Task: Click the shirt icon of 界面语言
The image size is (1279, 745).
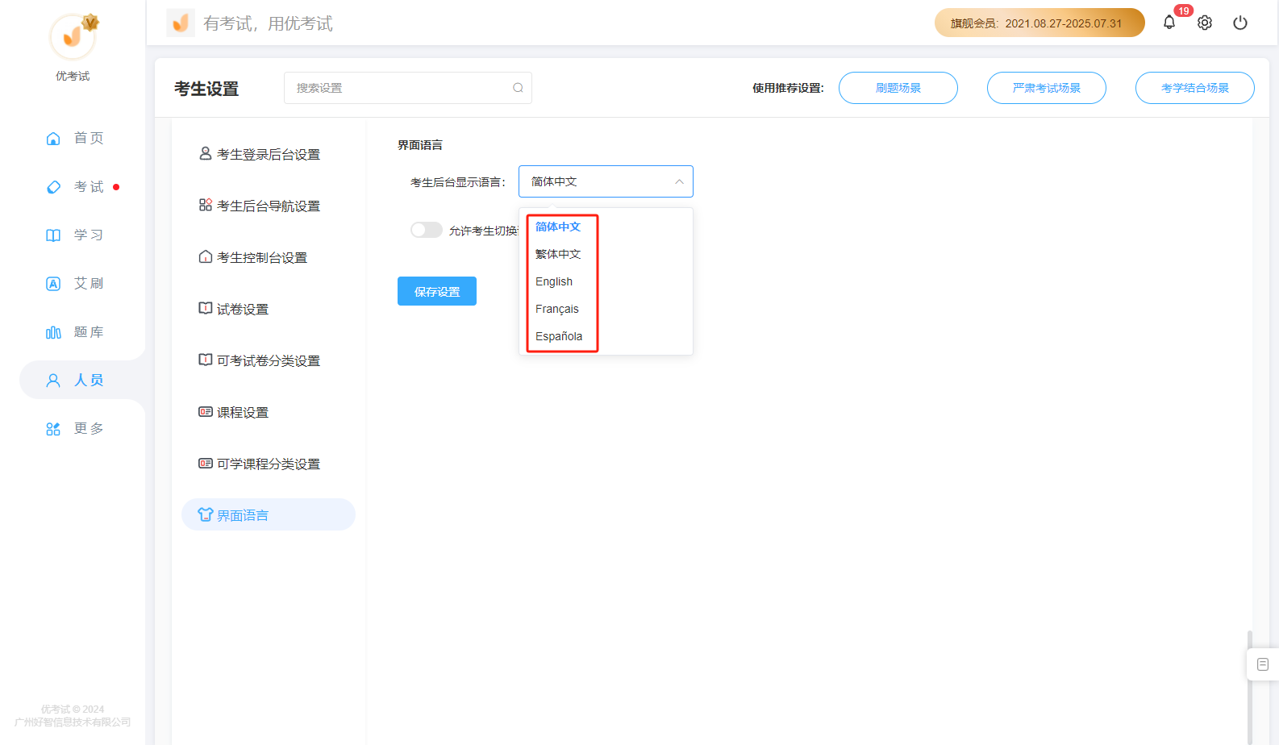Action: [x=206, y=514]
